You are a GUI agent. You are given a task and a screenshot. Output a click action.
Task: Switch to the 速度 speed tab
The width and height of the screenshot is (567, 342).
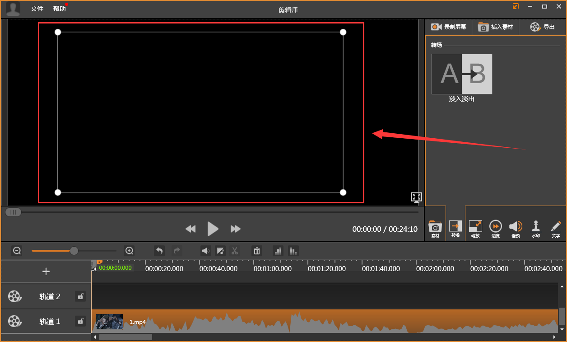pyautogui.click(x=496, y=229)
